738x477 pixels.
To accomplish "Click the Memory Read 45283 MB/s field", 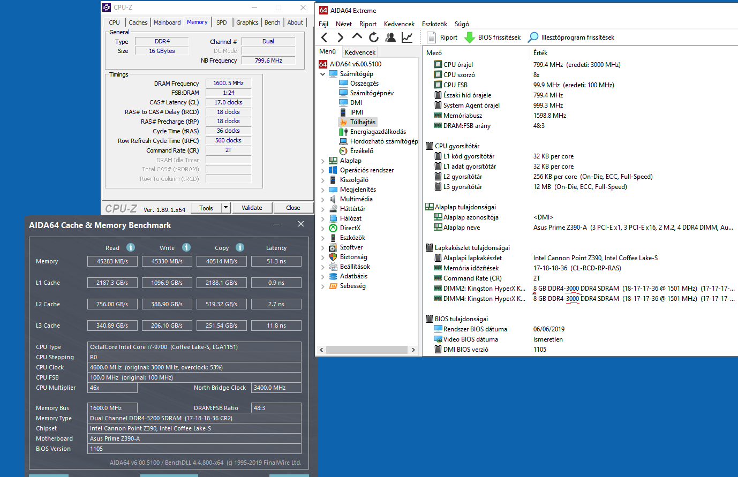I will pos(112,261).
